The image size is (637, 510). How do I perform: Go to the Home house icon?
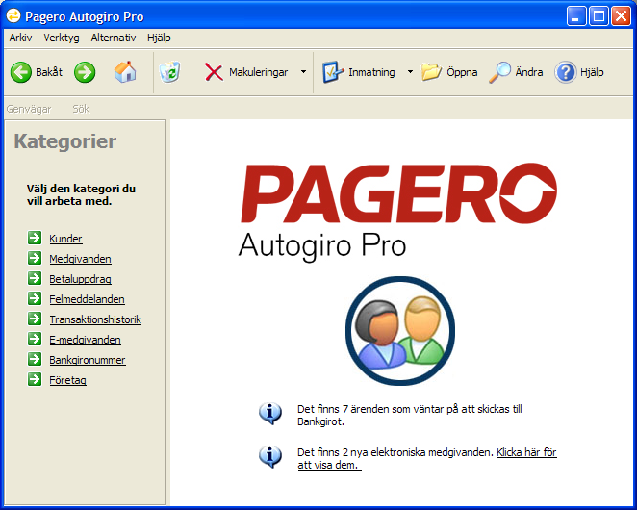(125, 72)
